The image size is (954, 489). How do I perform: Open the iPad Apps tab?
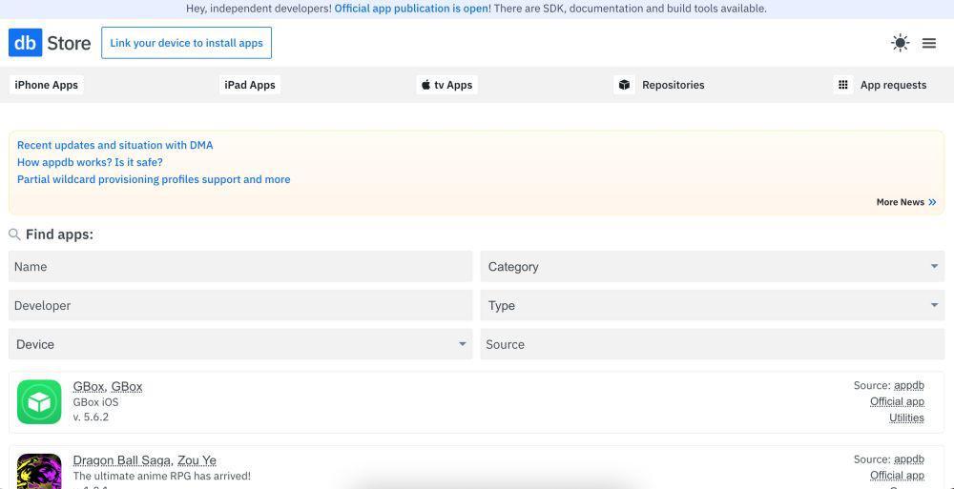point(249,85)
